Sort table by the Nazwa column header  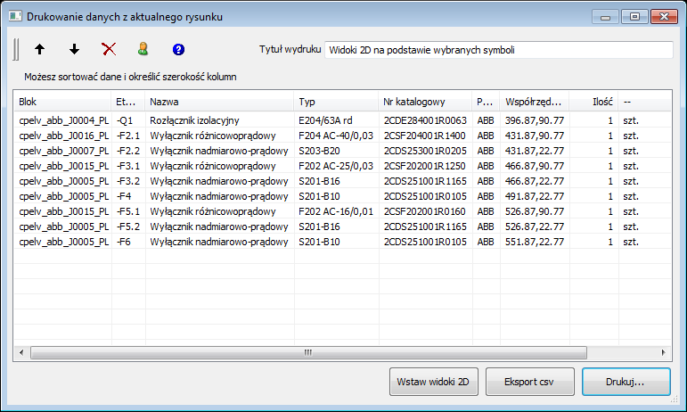coord(218,102)
